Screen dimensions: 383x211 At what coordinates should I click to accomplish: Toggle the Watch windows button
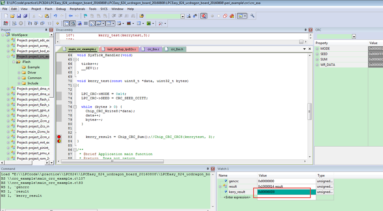tap(99, 23)
